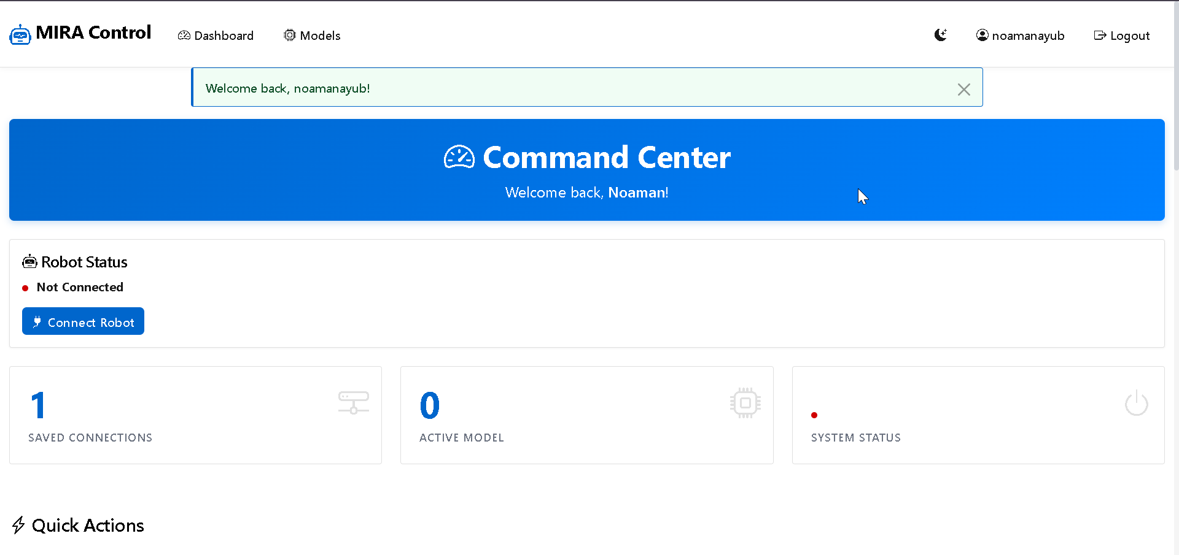Screen dimensions: 1179x555
Task: Click the active model chip icon
Action: pos(745,403)
